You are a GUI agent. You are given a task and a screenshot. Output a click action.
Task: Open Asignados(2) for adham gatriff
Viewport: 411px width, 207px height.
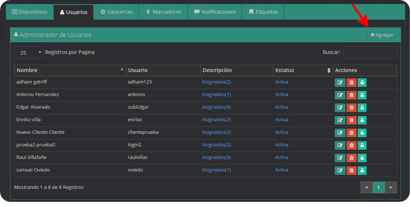(x=216, y=82)
